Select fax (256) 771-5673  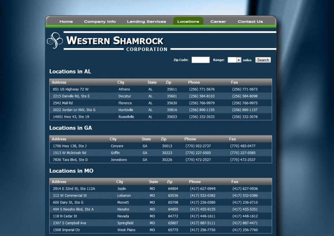[245, 89]
